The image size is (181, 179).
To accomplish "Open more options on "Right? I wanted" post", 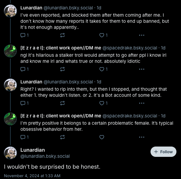I will (x=142, y=103).
